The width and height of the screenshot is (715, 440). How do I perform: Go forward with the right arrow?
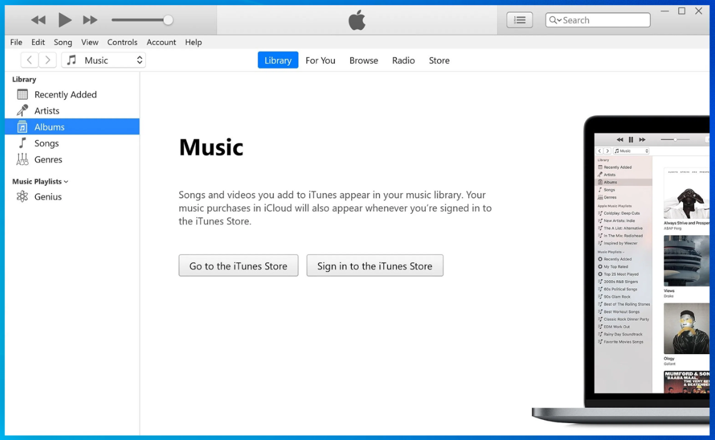coord(48,60)
